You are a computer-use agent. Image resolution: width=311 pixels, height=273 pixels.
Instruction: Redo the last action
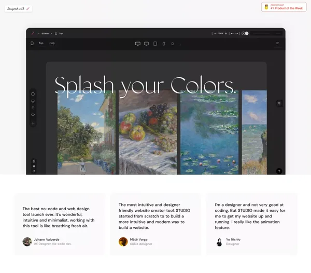pyautogui.click(x=237, y=34)
